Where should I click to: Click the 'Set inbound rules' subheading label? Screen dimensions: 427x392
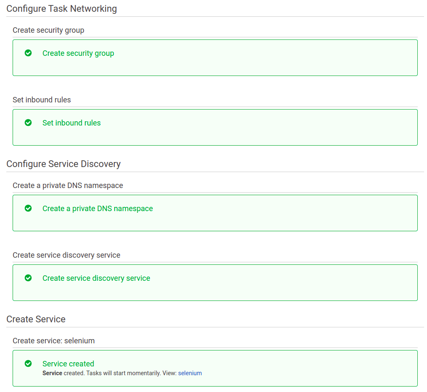(42, 100)
